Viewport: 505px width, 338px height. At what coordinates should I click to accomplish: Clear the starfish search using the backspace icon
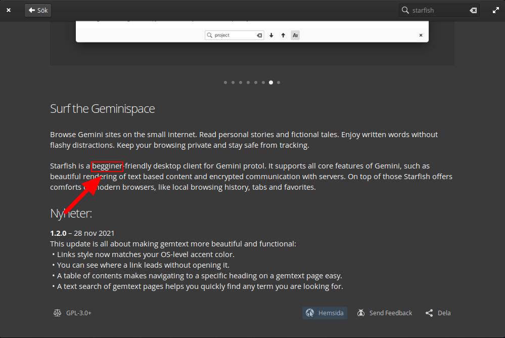pyautogui.click(x=473, y=10)
